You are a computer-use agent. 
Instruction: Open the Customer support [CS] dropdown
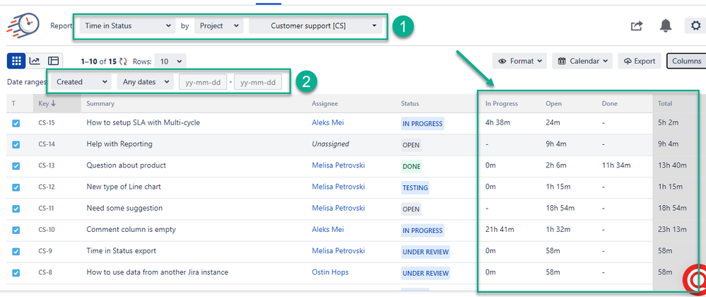tap(316, 25)
